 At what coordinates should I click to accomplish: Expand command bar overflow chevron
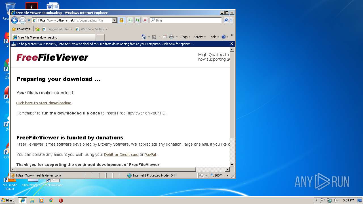pyautogui.click(x=232, y=35)
